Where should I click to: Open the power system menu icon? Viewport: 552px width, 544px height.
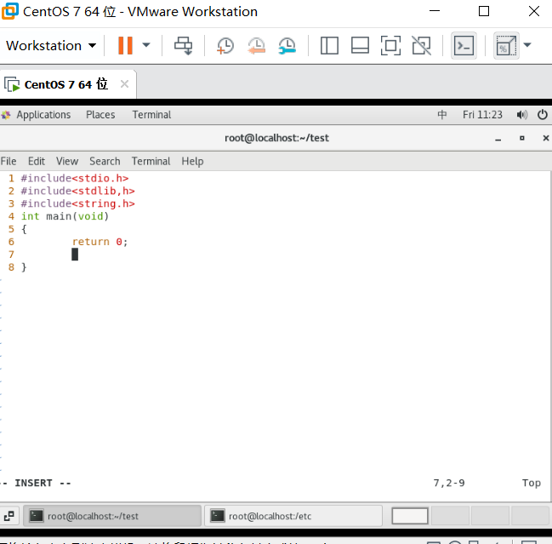[x=543, y=115]
